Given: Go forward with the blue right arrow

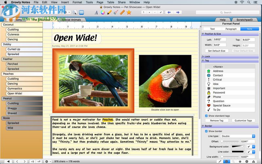Looking at the screenshot, I should point(178,12).
